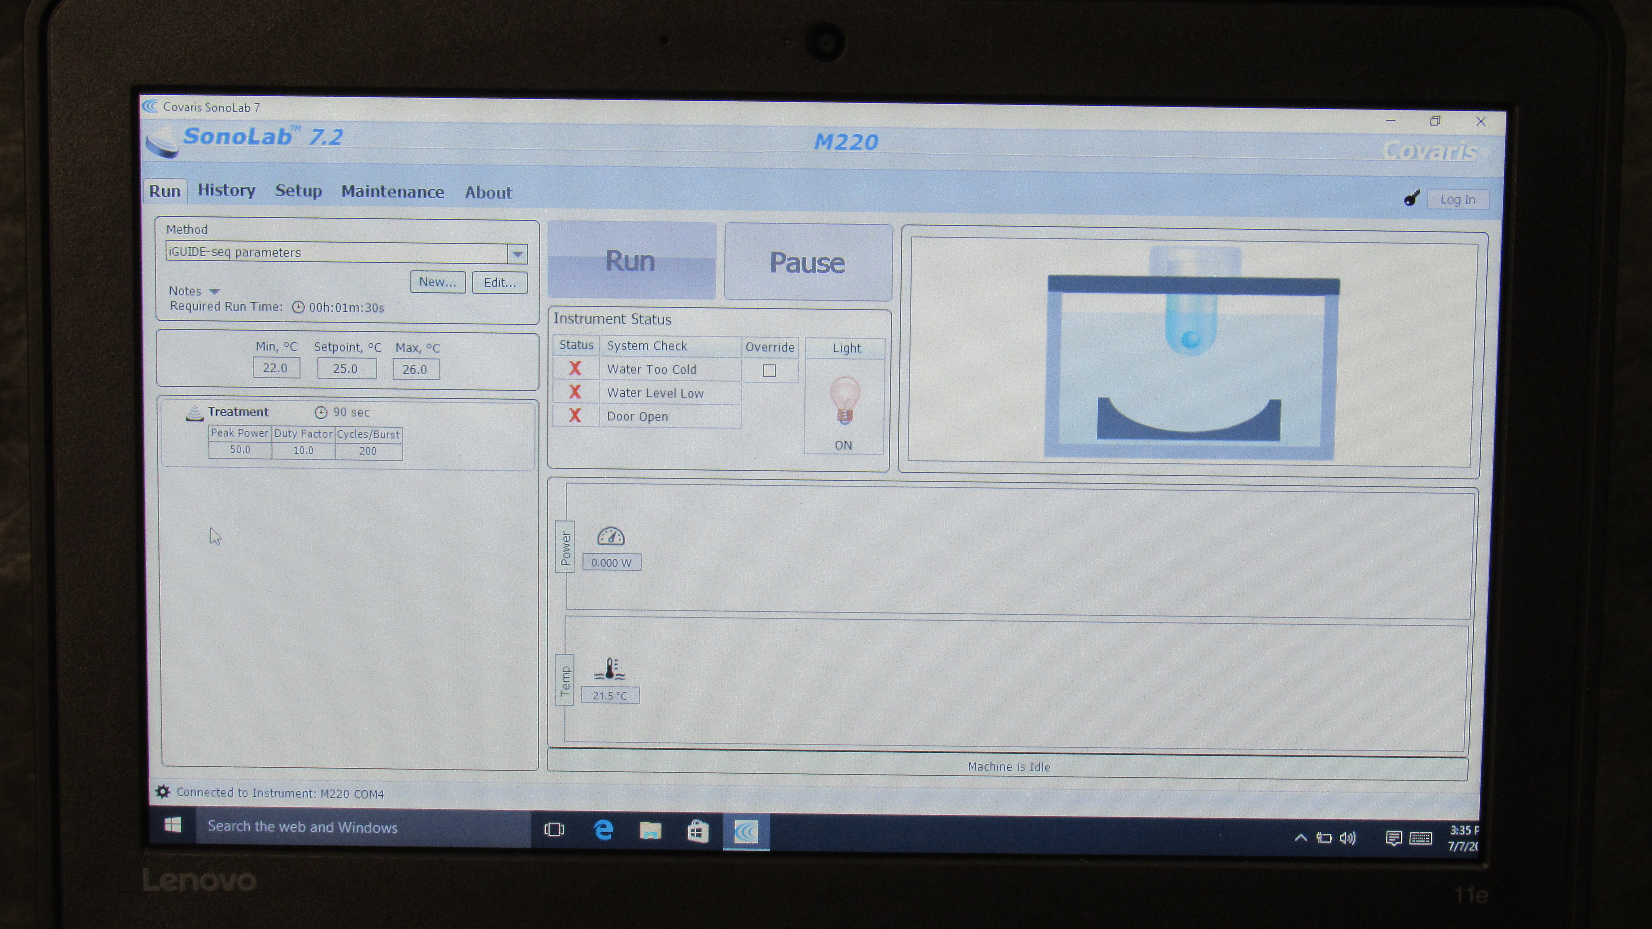Click red X beside Water Too Cold
1652x929 pixels.
(x=575, y=368)
